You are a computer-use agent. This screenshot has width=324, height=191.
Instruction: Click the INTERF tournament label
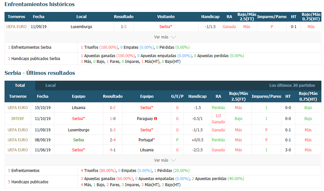click(x=18, y=119)
